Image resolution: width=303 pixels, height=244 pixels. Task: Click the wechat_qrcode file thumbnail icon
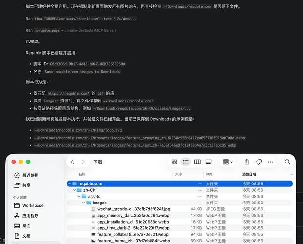94,209
